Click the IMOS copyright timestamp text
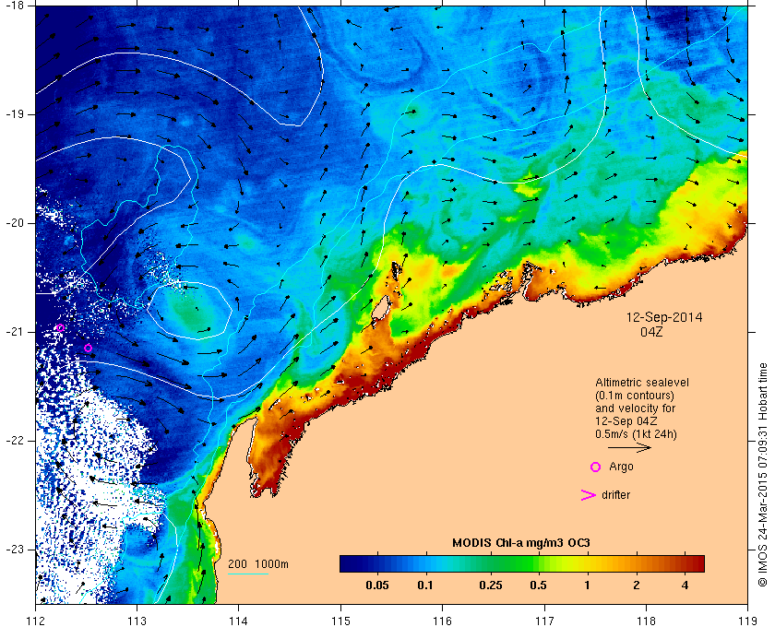775x627 pixels. (763, 475)
